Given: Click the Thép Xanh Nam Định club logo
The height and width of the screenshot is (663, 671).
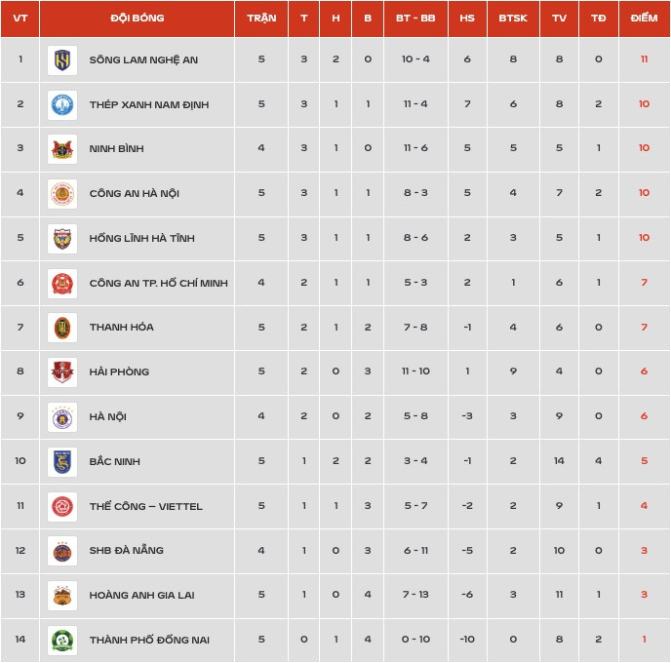Looking at the screenshot, I should [x=62, y=104].
